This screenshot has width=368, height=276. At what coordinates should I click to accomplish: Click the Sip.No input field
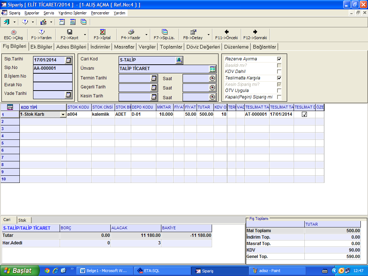pos(53,69)
